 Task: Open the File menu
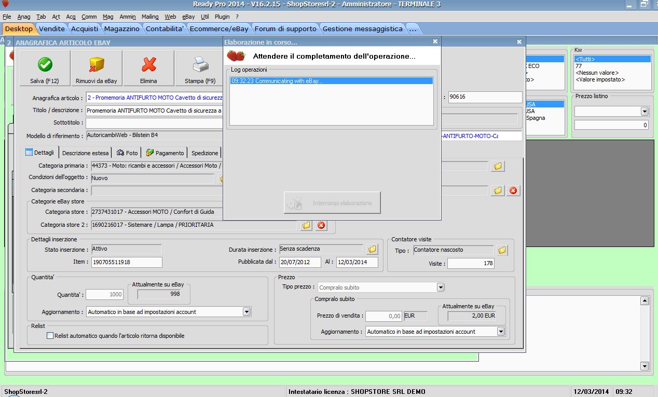[x=7, y=17]
